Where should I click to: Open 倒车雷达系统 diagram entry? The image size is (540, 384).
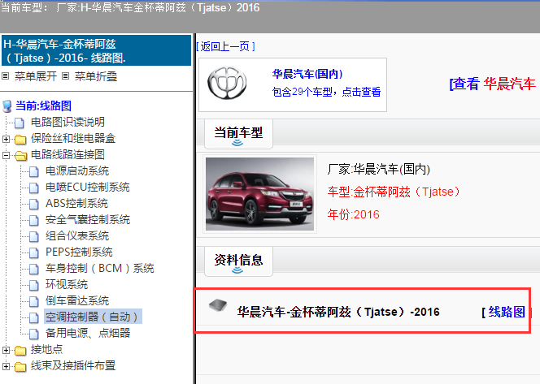tap(77, 301)
